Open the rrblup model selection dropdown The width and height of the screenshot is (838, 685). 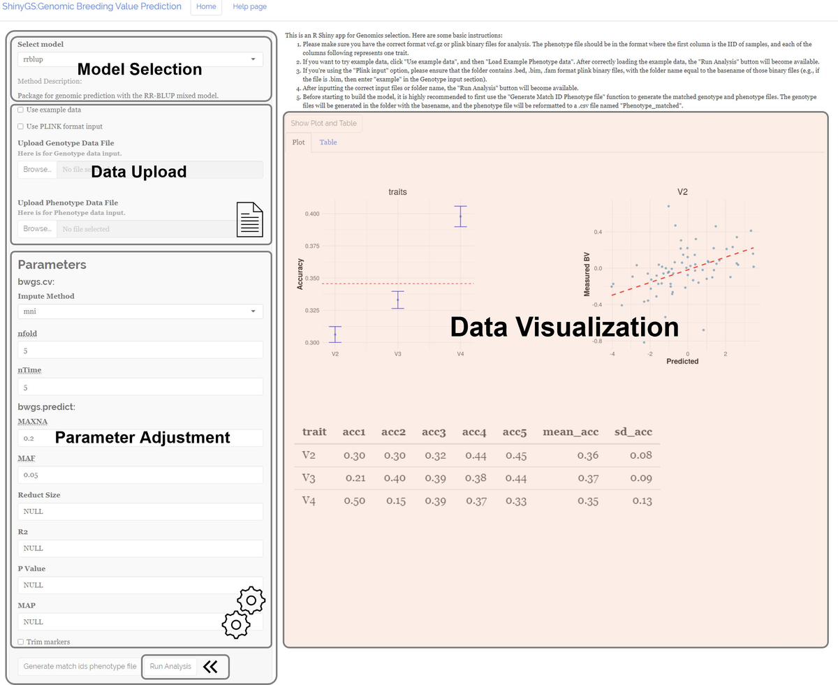(x=140, y=59)
